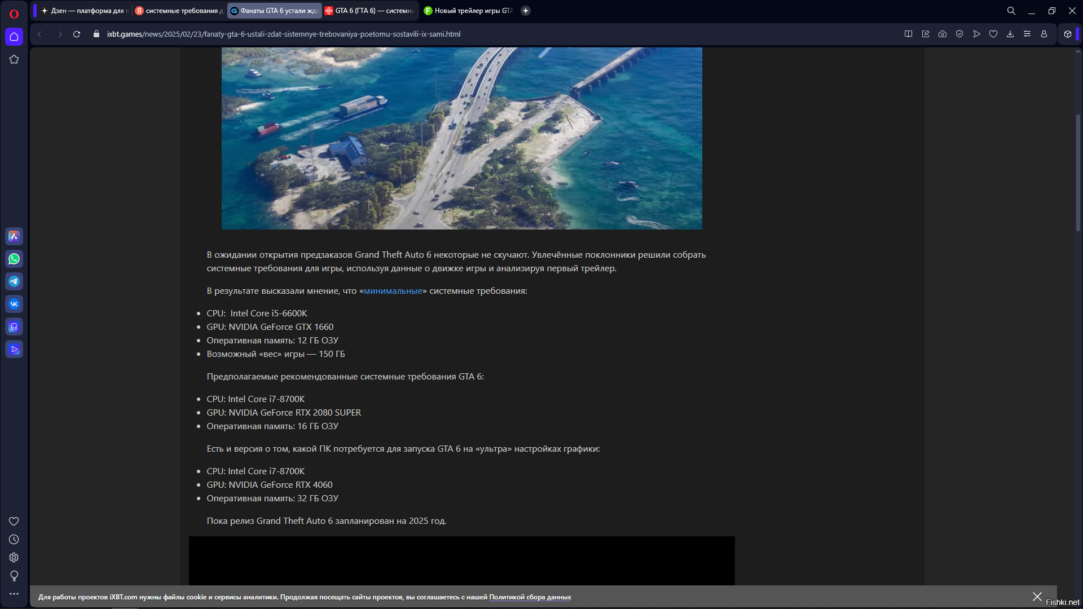Switch to GTA 6 (ГТА 6) системные tab
1083x609 pixels.
[x=369, y=11]
